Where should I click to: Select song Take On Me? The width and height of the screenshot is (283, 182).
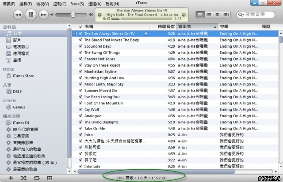pyautogui.click(x=175, y=128)
